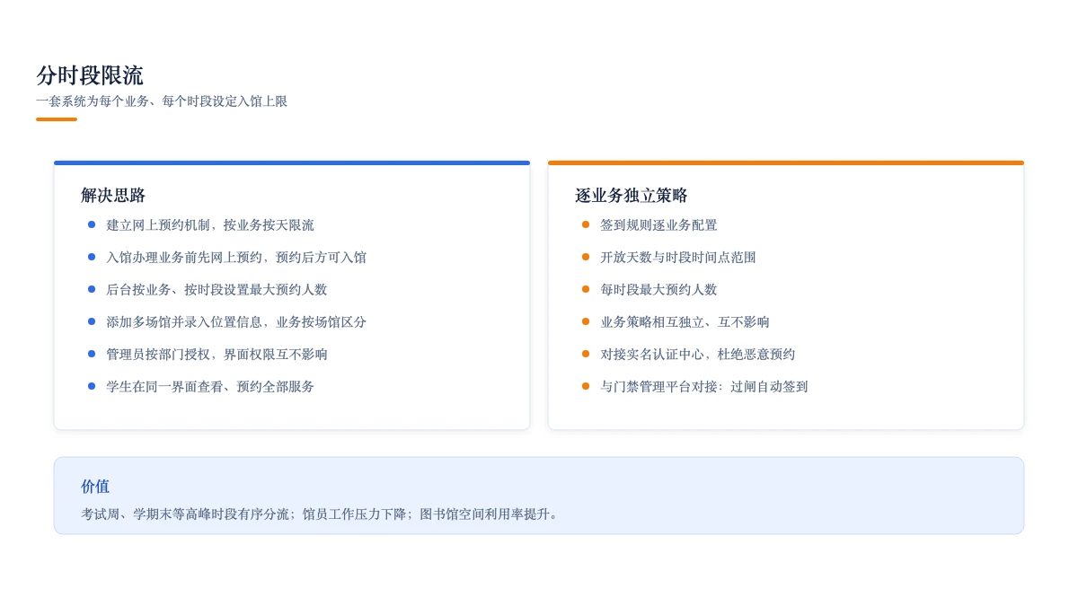This screenshot has width=1078, height=606.
Task: Click the text 对接实名认证中心、杜绝恶意预约
Action: (698, 355)
